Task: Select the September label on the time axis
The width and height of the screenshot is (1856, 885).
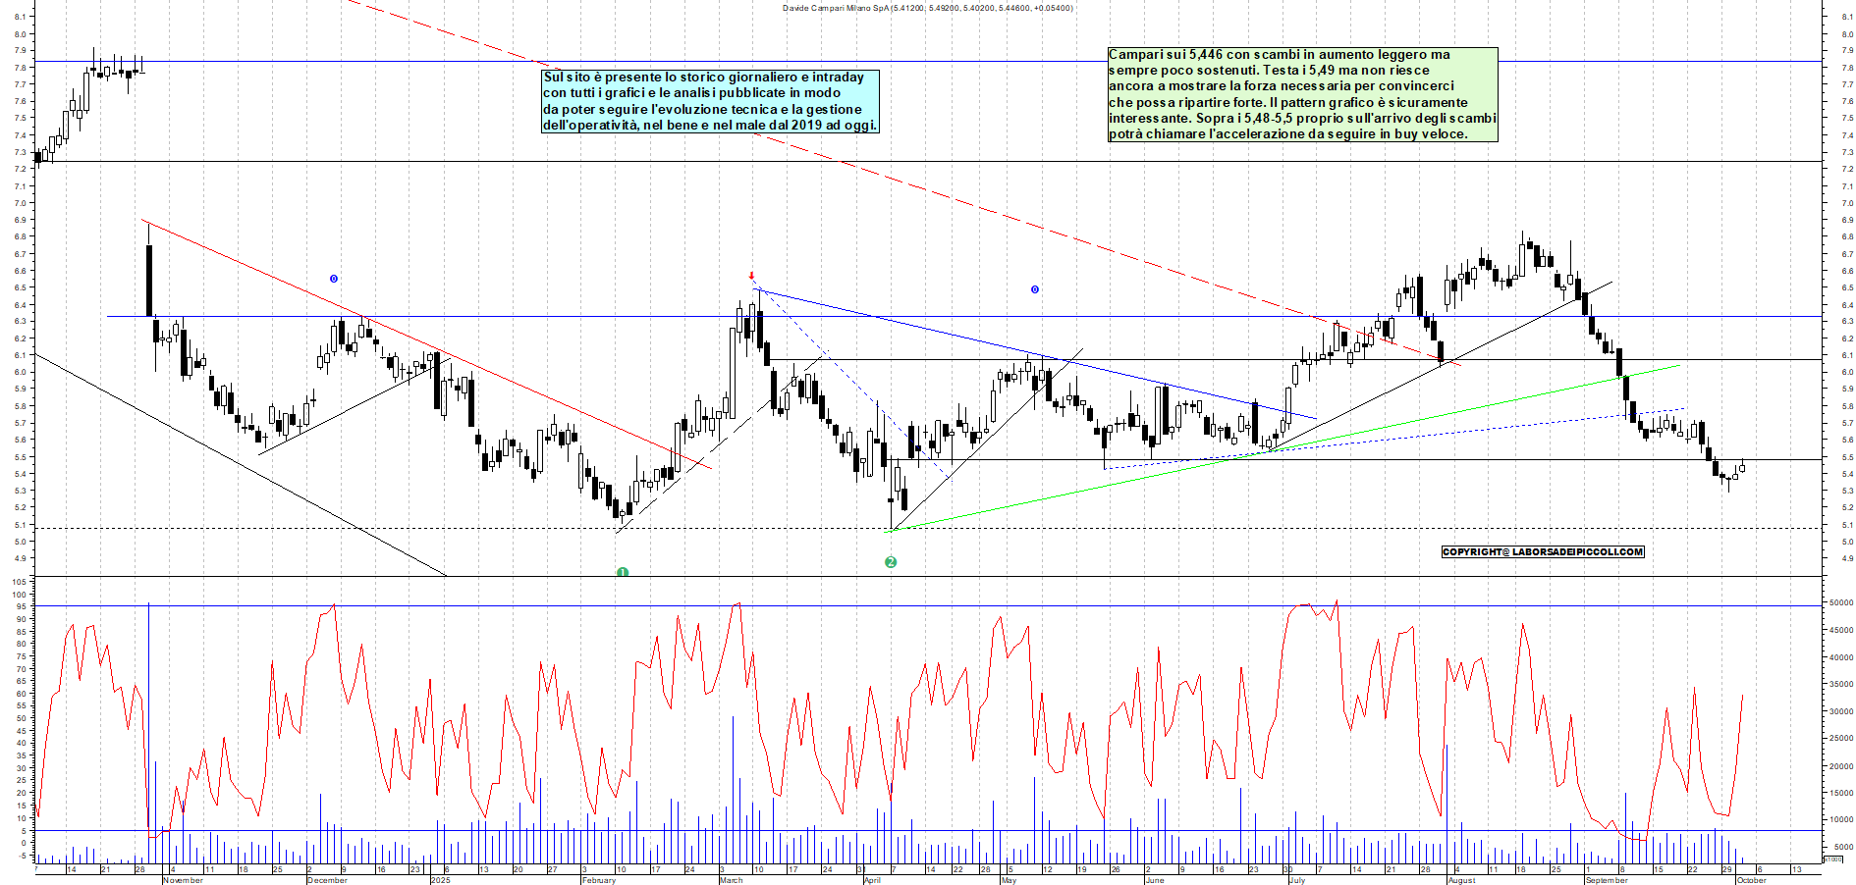Action: [x=1606, y=880]
